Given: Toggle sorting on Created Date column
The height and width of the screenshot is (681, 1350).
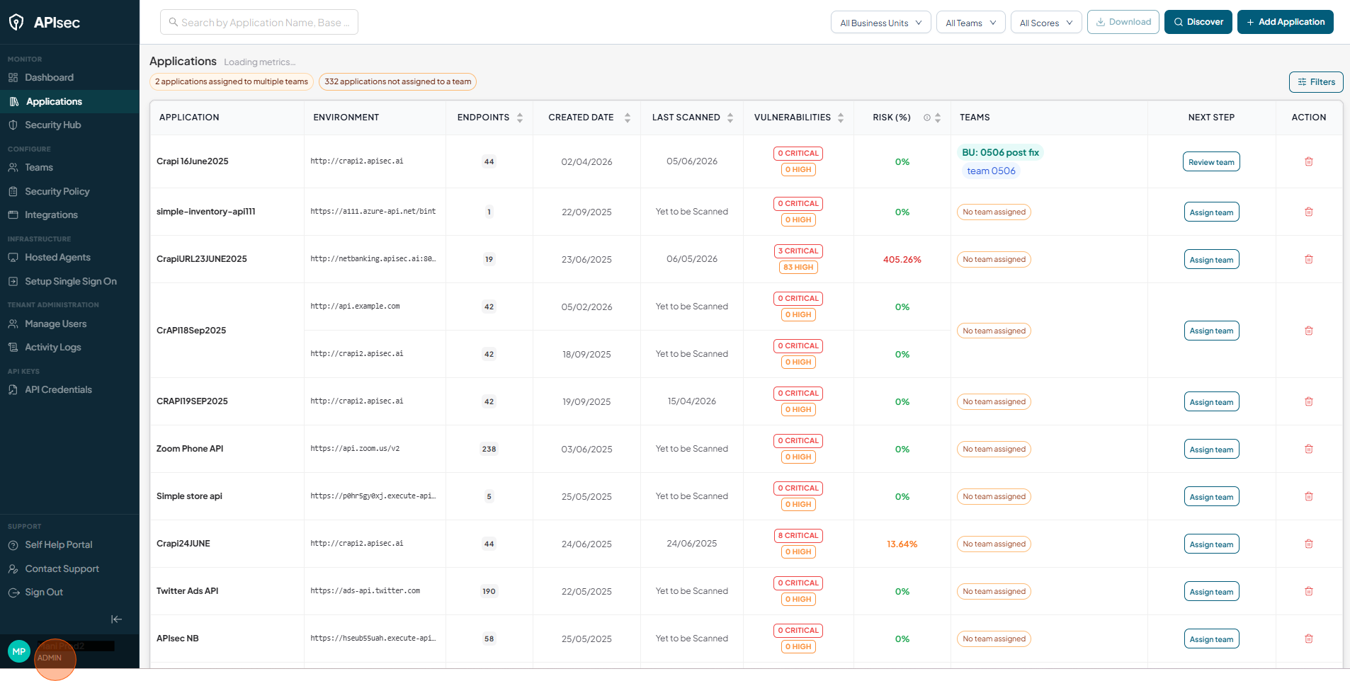Looking at the screenshot, I should (x=628, y=118).
